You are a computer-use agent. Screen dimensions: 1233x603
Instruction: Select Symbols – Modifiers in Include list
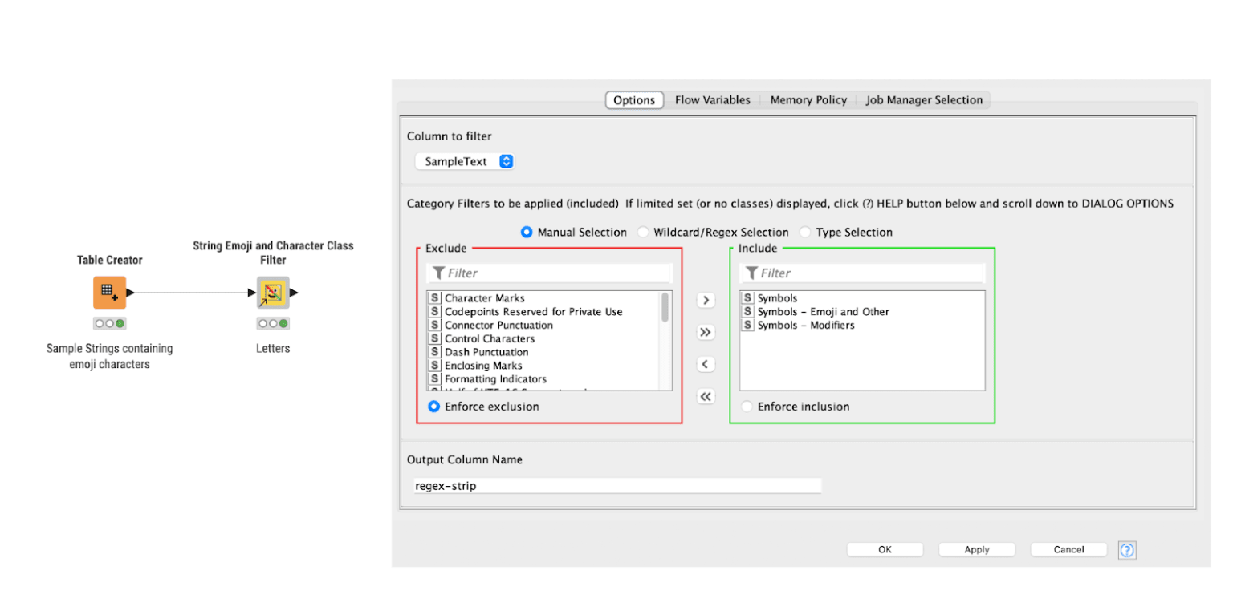coord(806,326)
